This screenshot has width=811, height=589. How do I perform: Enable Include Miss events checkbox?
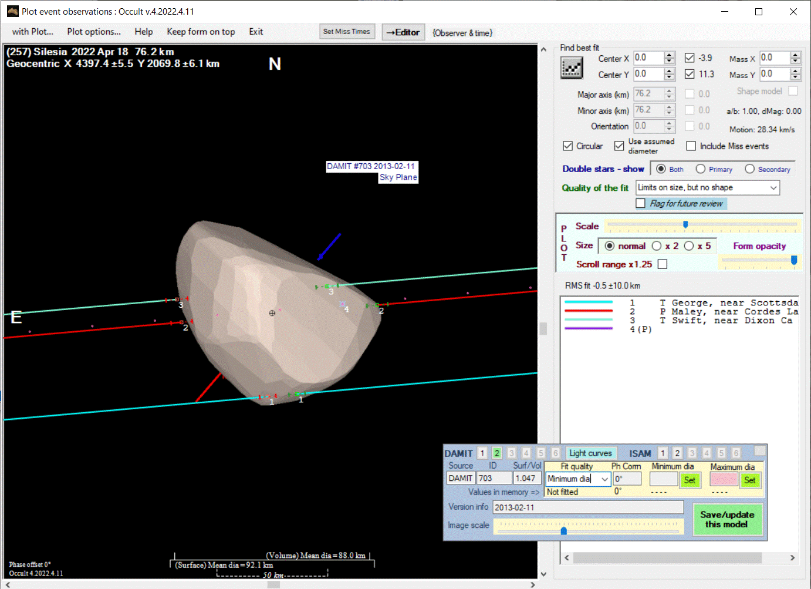point(691,146)
